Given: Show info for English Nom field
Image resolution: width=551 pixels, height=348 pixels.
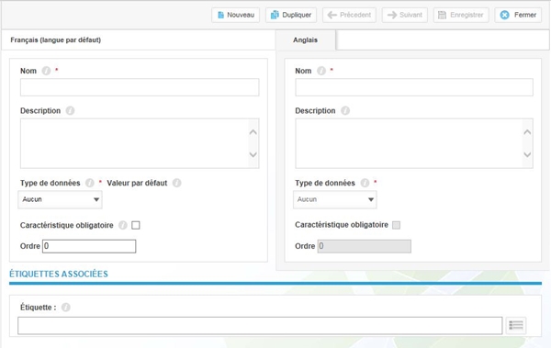Looking at the screenshot, I should pyautogui.click(x=321, y=71).
